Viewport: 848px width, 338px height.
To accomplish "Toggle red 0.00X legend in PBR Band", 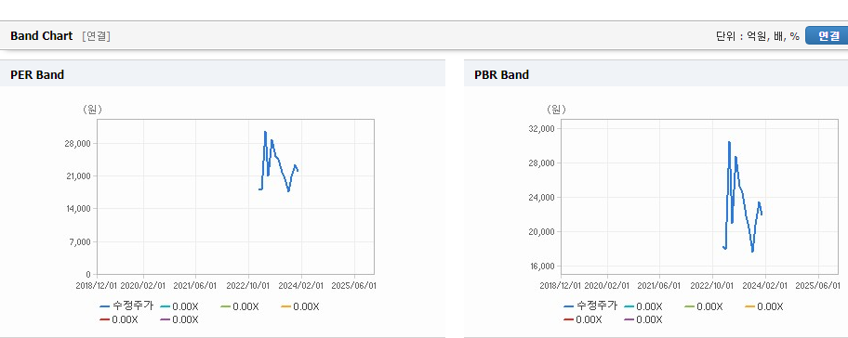I will click(x=583, y=319).
